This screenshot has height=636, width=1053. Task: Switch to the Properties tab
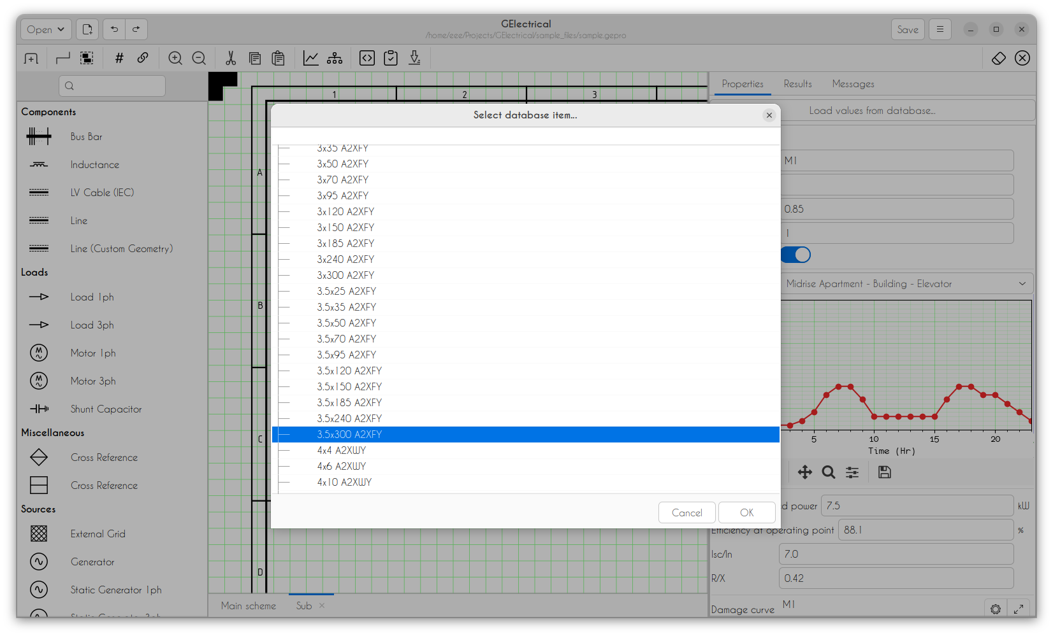click(x=743, y=84)
